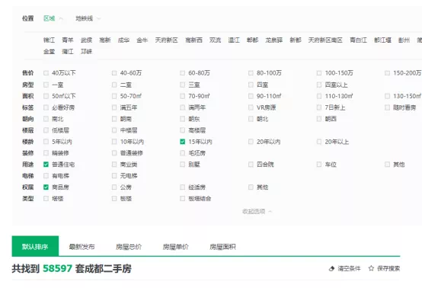Switch to the 默认排序 sort tab
This screenshot has height=288, width=422.
click(35, 246)
